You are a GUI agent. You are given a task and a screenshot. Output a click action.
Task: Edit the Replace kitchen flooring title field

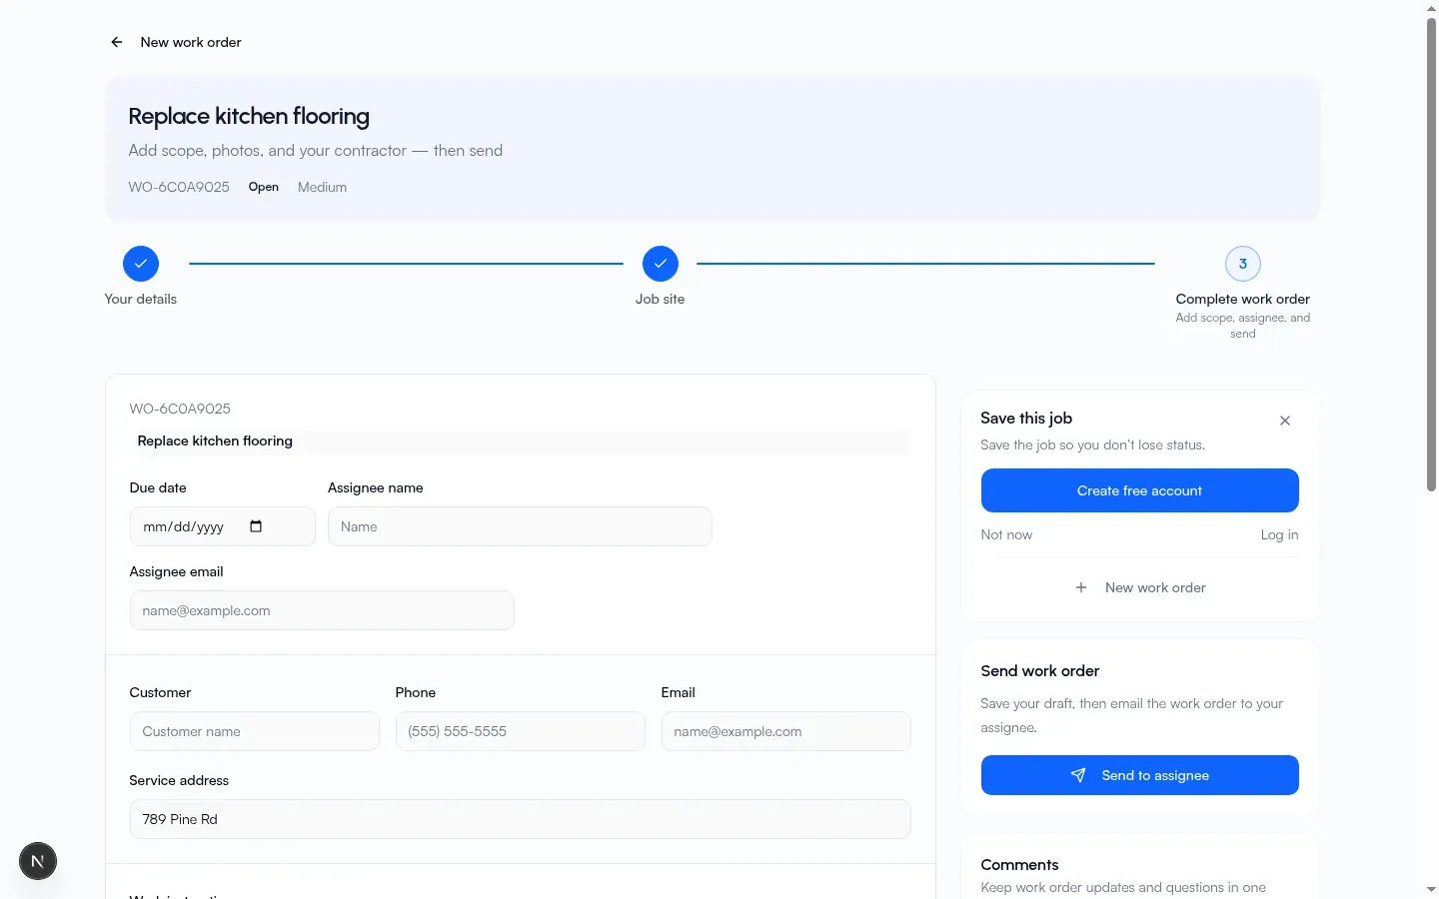520,441
